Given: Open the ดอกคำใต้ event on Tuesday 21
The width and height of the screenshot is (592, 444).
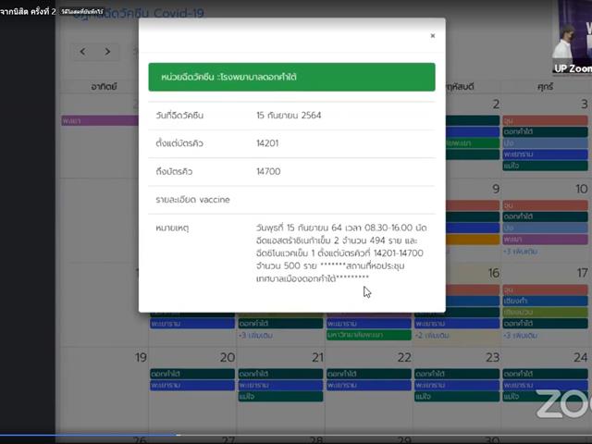Looking at the screenshot, I should coord(280,374).
